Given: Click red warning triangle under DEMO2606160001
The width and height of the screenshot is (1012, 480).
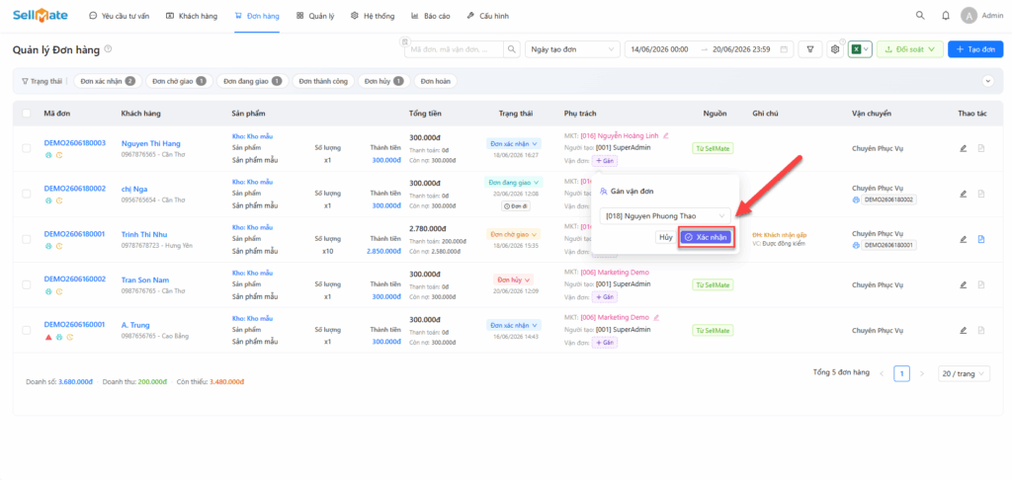Looking at the screenshot, I should 47,337.
